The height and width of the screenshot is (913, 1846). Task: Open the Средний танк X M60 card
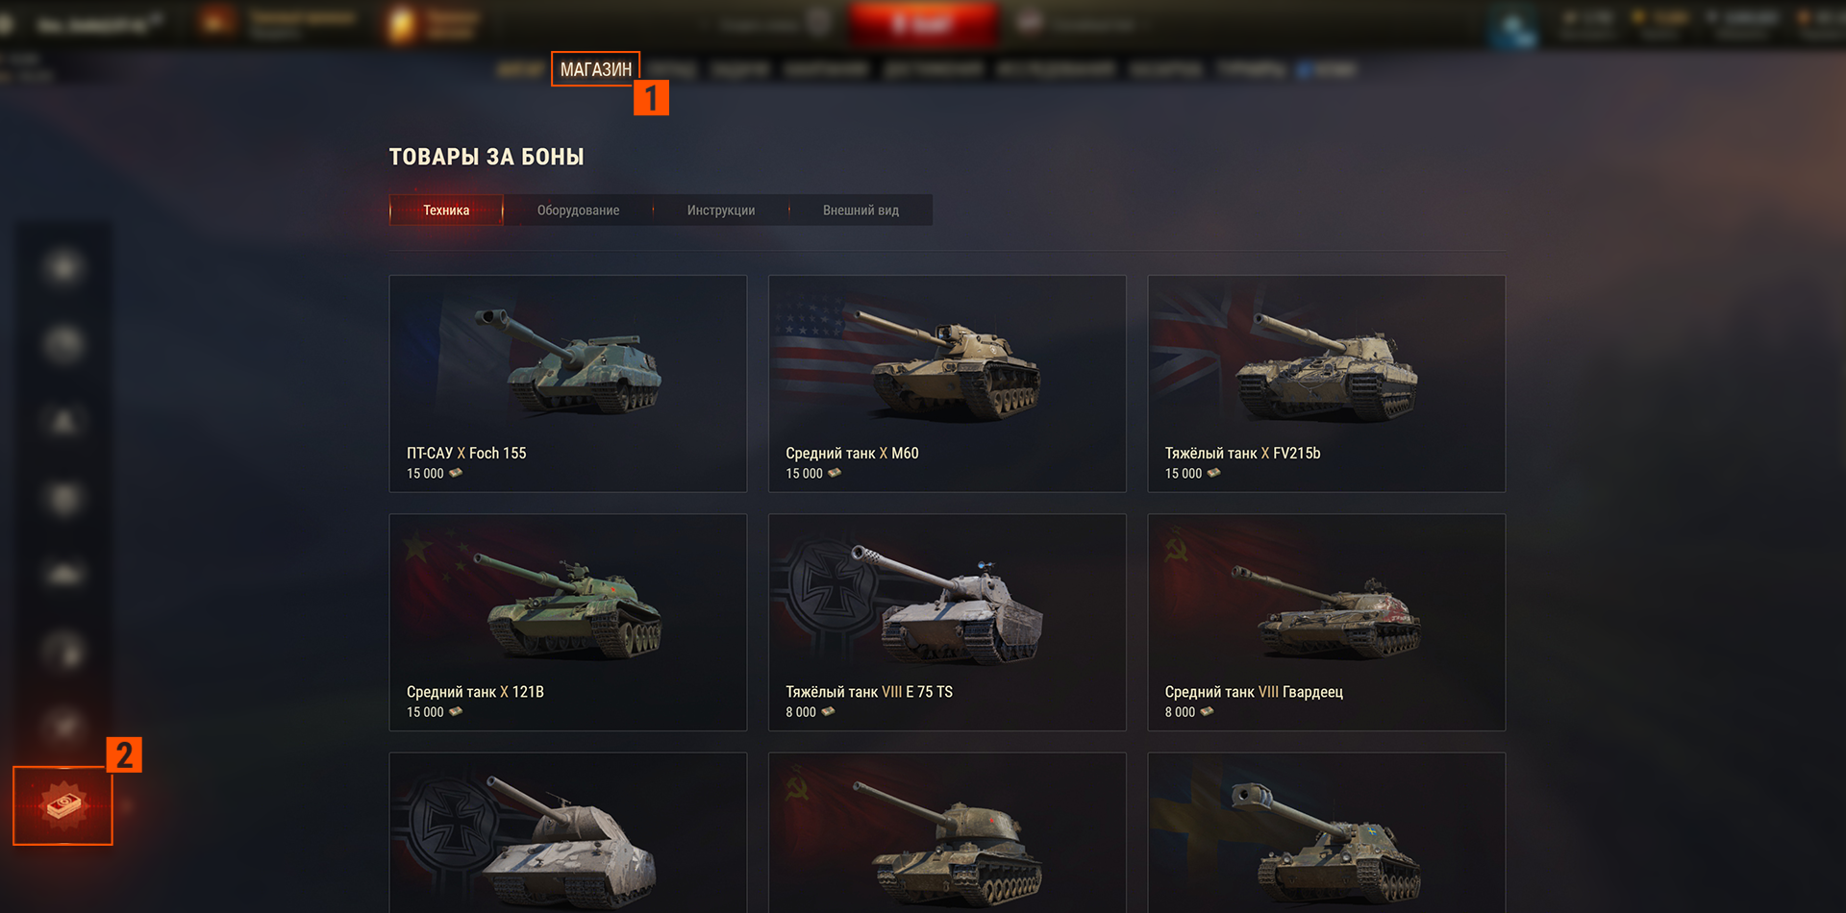(x=947, y=383)
